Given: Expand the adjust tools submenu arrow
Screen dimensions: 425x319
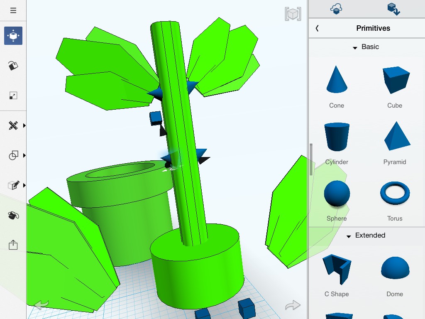Looking at the screenshot, I should (24, 125).
